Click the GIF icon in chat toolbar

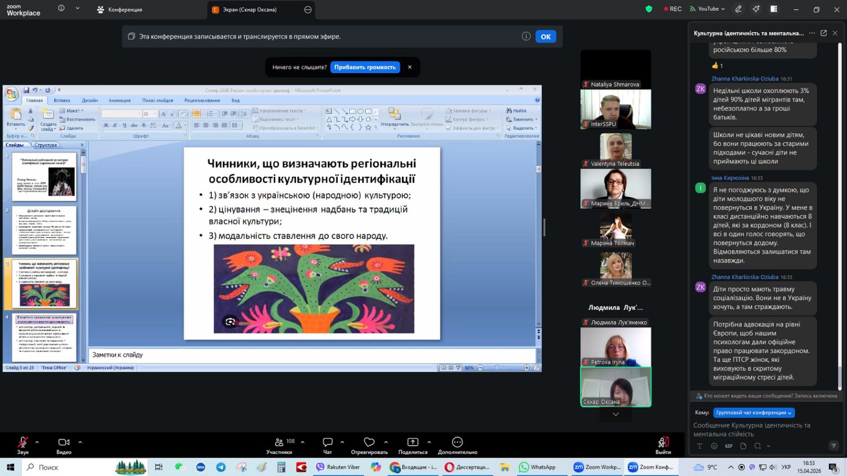click(x=728, y=446)
